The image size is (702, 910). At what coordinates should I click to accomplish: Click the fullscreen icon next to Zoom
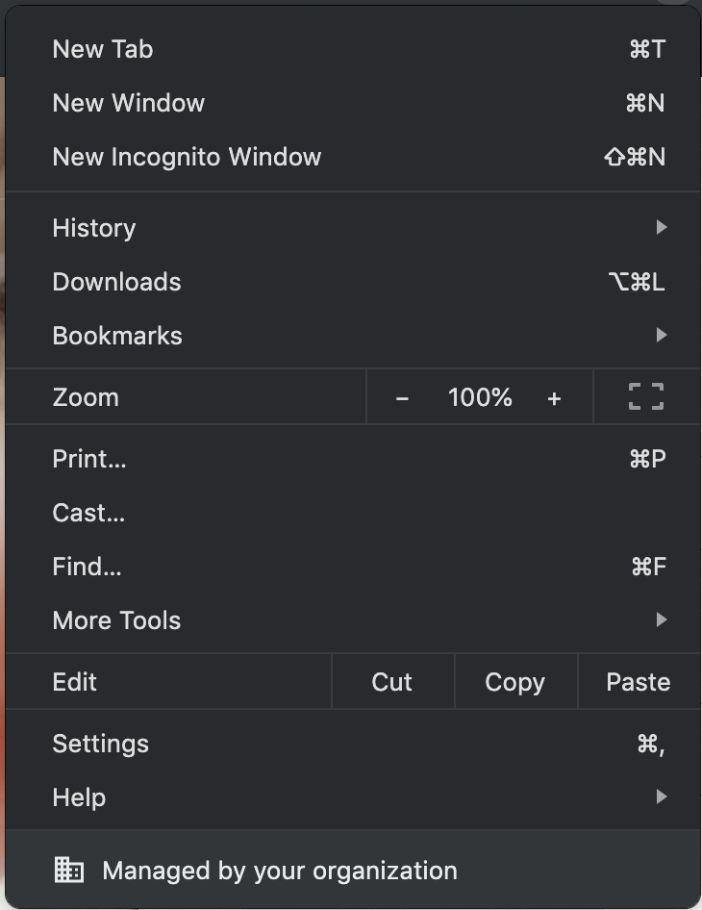coord(643,396)
